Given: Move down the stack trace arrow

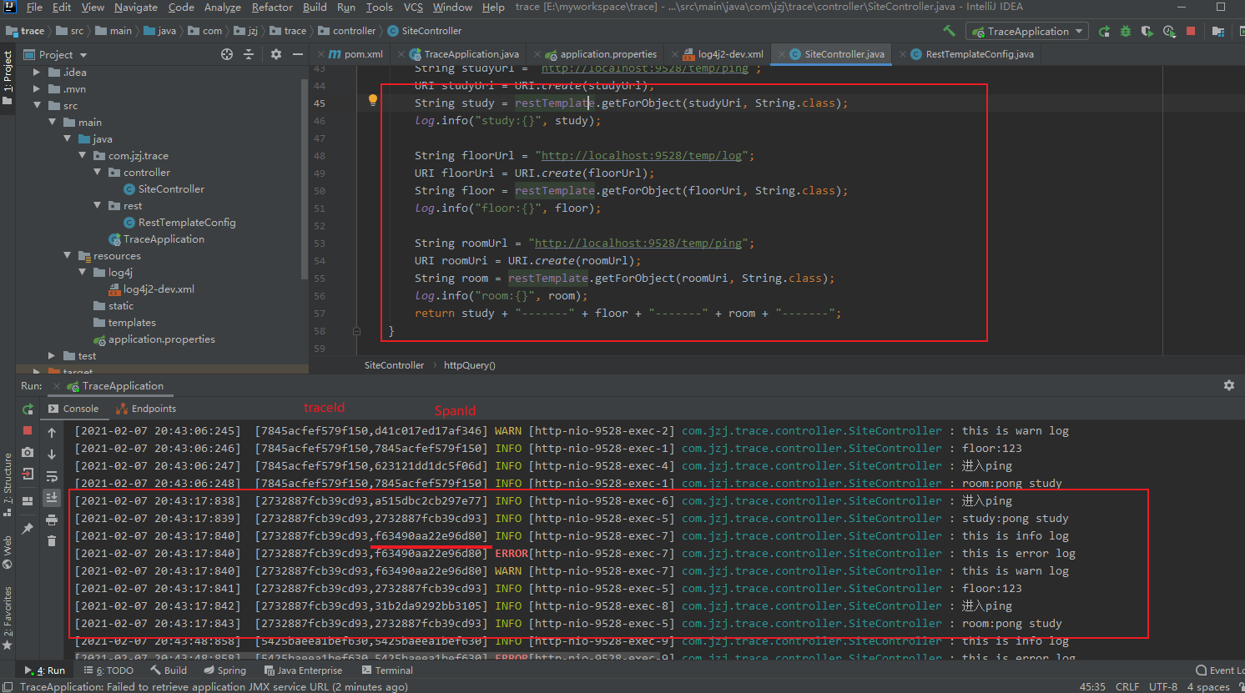Looking at the screenshot, I should tap(52, 454).
